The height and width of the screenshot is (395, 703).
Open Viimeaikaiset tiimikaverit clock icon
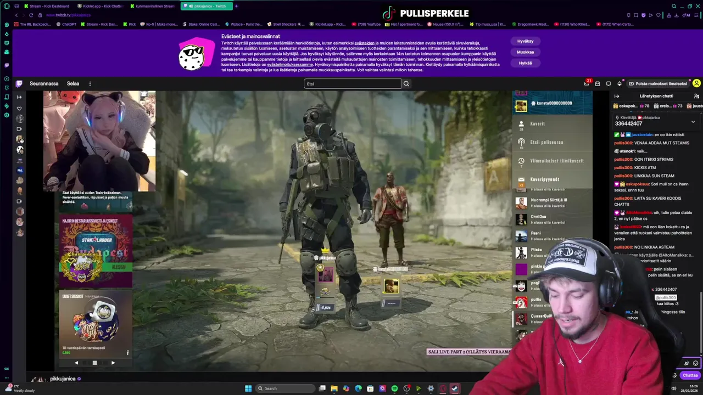[x=521, y=161]
